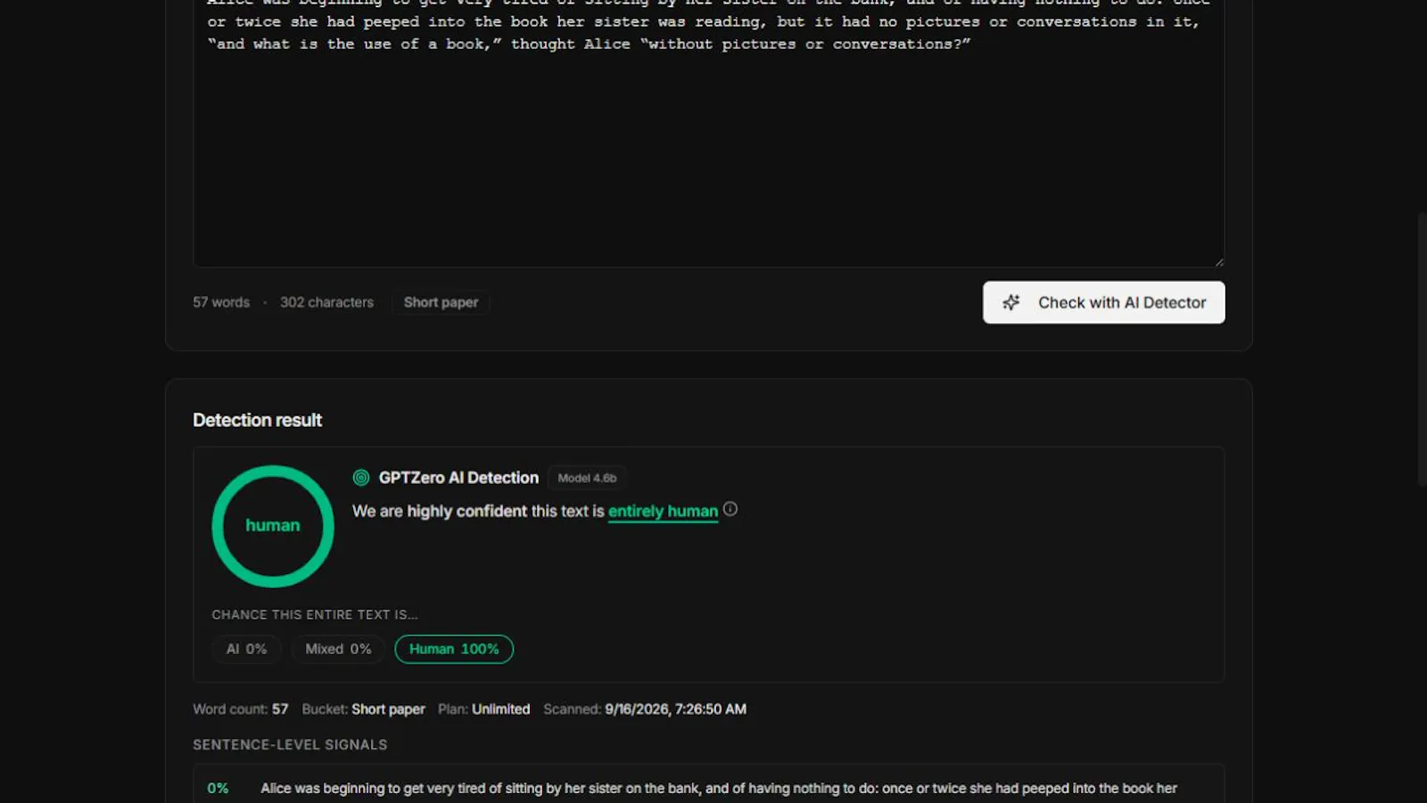Click the green GPTZero target logo icon
Image resolution: width=1427 pixels, height=803 pixels.
pos(361,478)
